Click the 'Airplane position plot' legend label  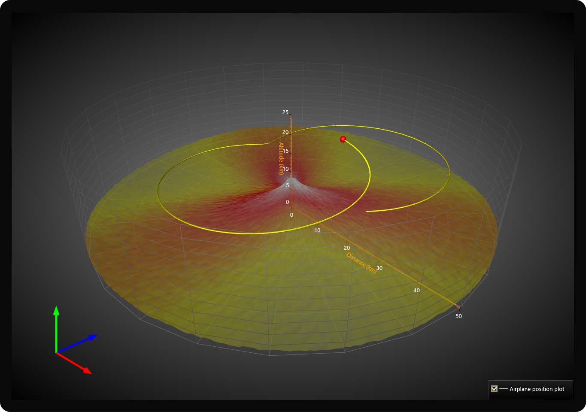[537, 389]
